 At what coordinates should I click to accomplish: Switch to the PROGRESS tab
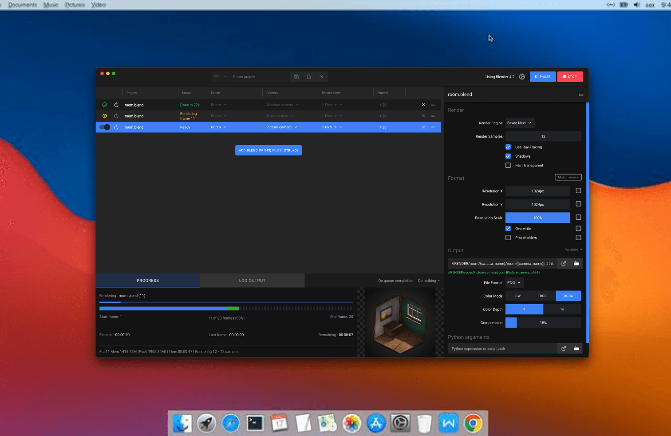[148, 281]
